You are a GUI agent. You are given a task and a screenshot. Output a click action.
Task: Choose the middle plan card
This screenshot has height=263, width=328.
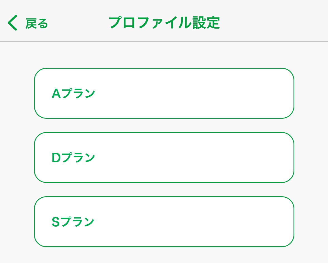pyautogui.click(x=164, y=158)
